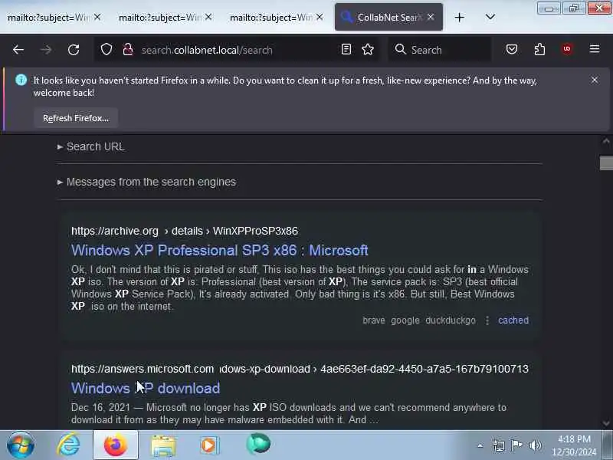Open the result options three-dot icon
The image size is (613, 460).
[487, 320]
